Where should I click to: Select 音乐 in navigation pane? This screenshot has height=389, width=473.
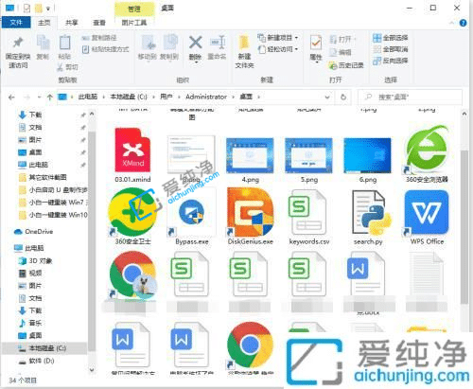click(x=35, y=323)
